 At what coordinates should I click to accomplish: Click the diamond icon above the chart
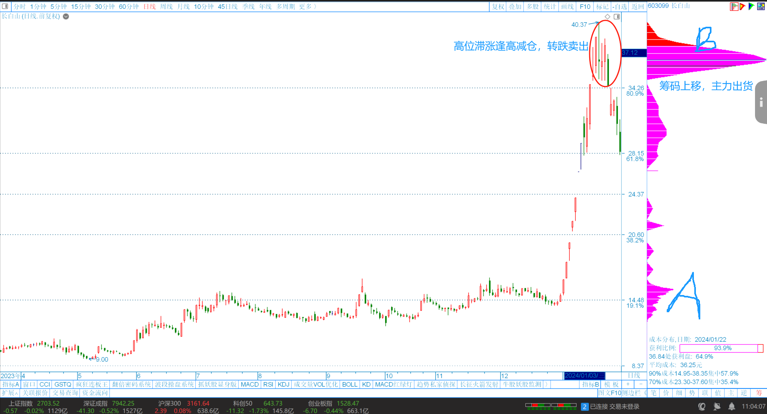click(608, 16)
